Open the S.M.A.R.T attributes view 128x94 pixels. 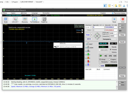[x=15, y=20]
